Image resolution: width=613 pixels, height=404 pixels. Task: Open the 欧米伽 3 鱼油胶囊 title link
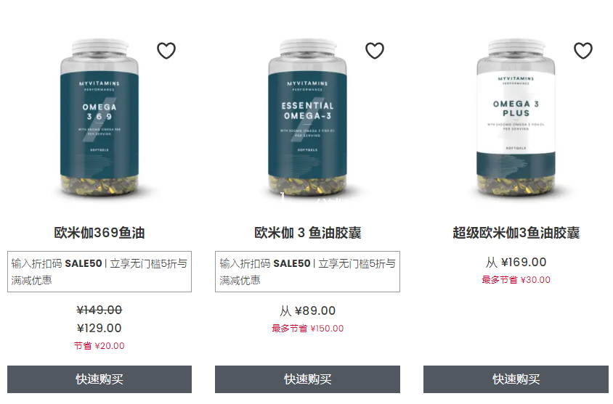(x=307, y=233)
